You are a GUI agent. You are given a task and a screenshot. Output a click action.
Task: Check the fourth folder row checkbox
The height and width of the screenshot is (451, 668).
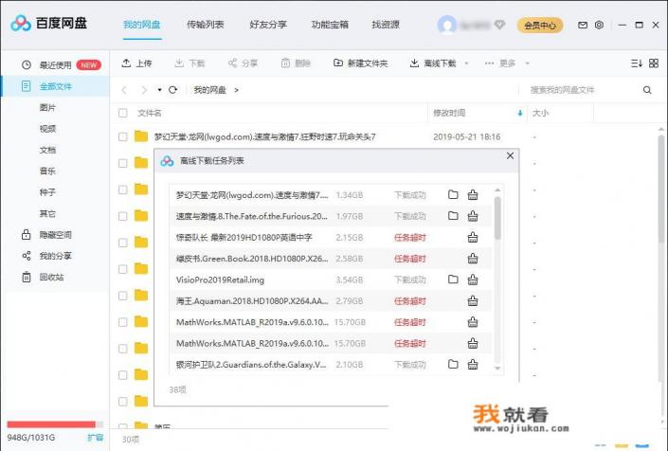[x=122, y=216]
